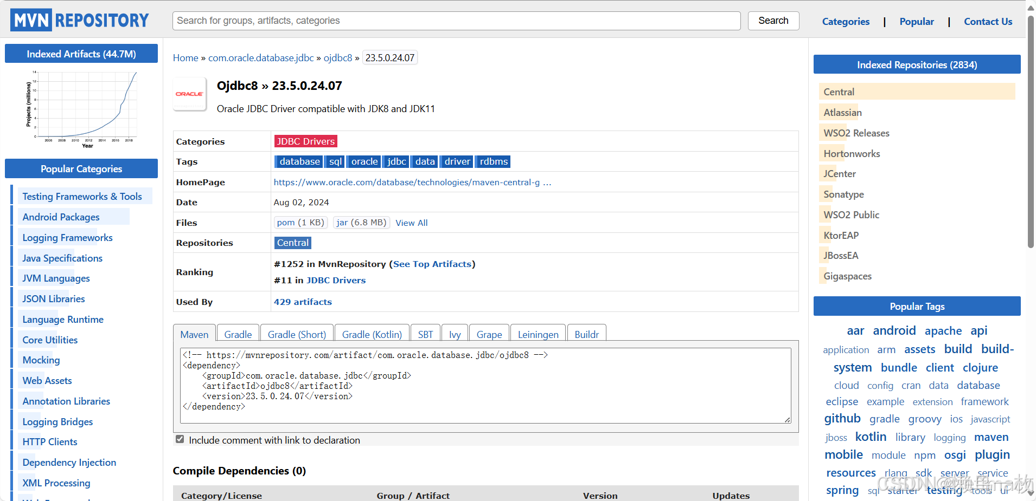1036x501 pixels.
Task: Switch to the Leiningen tab
Action: pos(538,334)
